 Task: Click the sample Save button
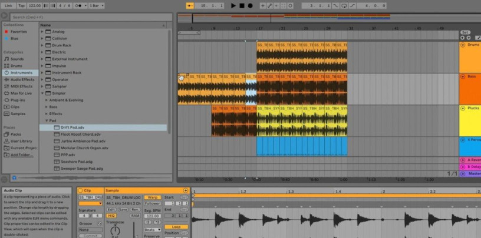123,210
